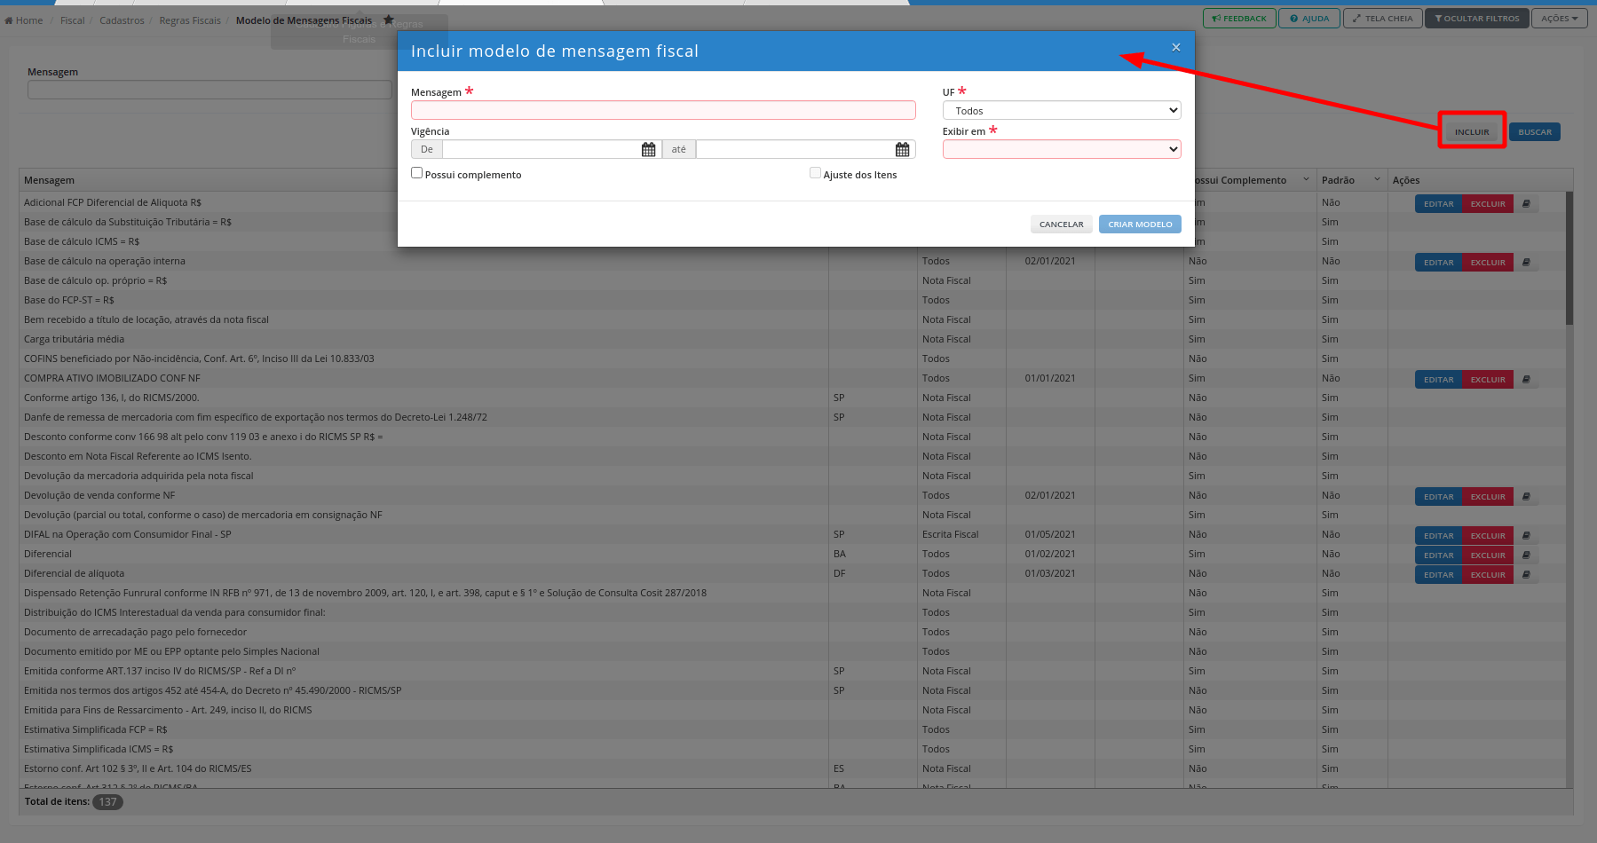Delete Devolução de venda conforme NF row
The height and width of the screenshot is (843, 1597).
click(x=1488, y=497)
